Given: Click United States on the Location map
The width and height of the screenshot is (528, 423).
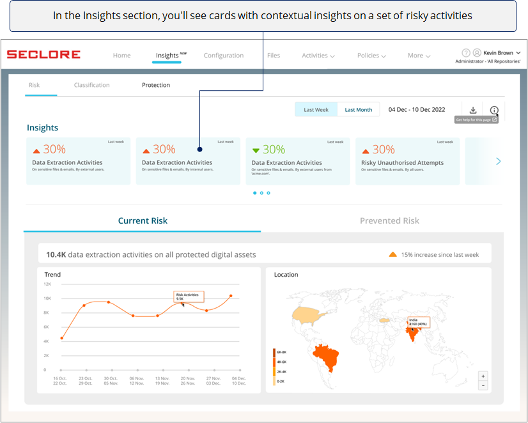Looking at the screenshot, I should coord(306,315).
